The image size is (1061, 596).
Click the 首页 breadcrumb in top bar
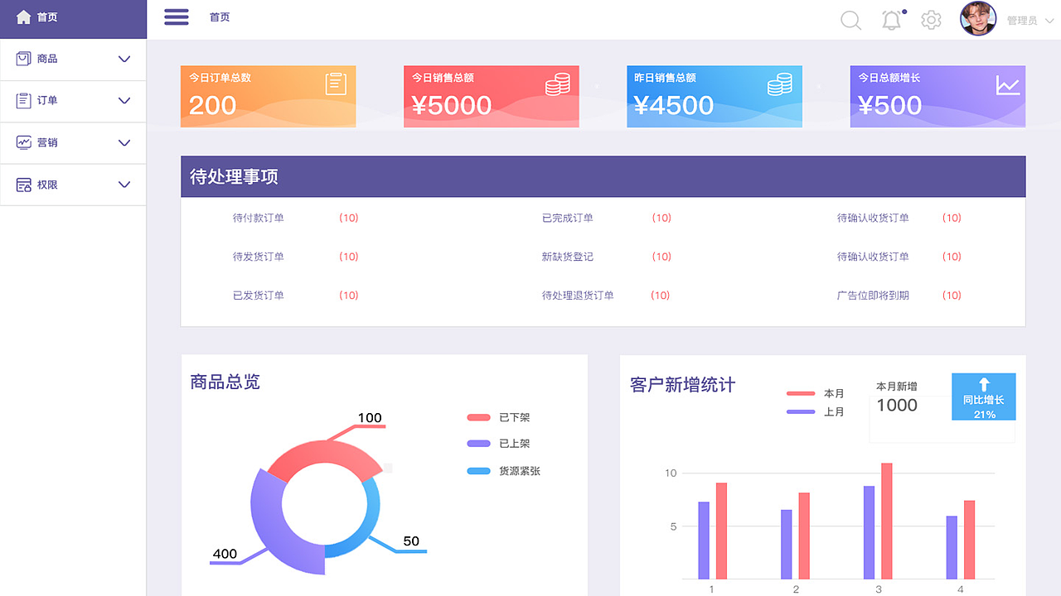220,17
